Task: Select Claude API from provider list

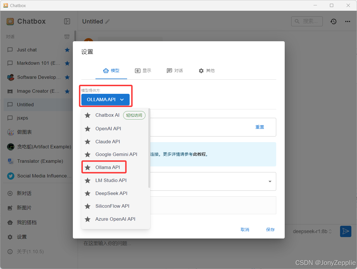Action: pos(114,142)
